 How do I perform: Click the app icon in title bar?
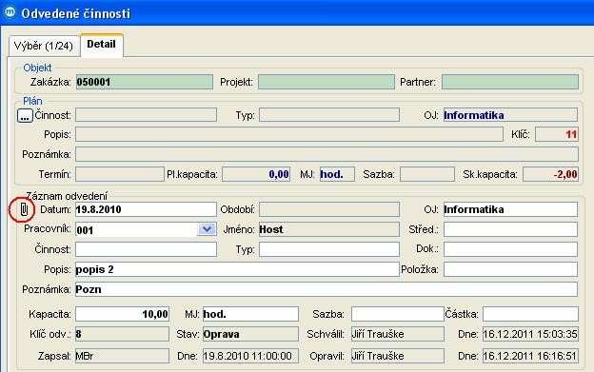(10, 12)
